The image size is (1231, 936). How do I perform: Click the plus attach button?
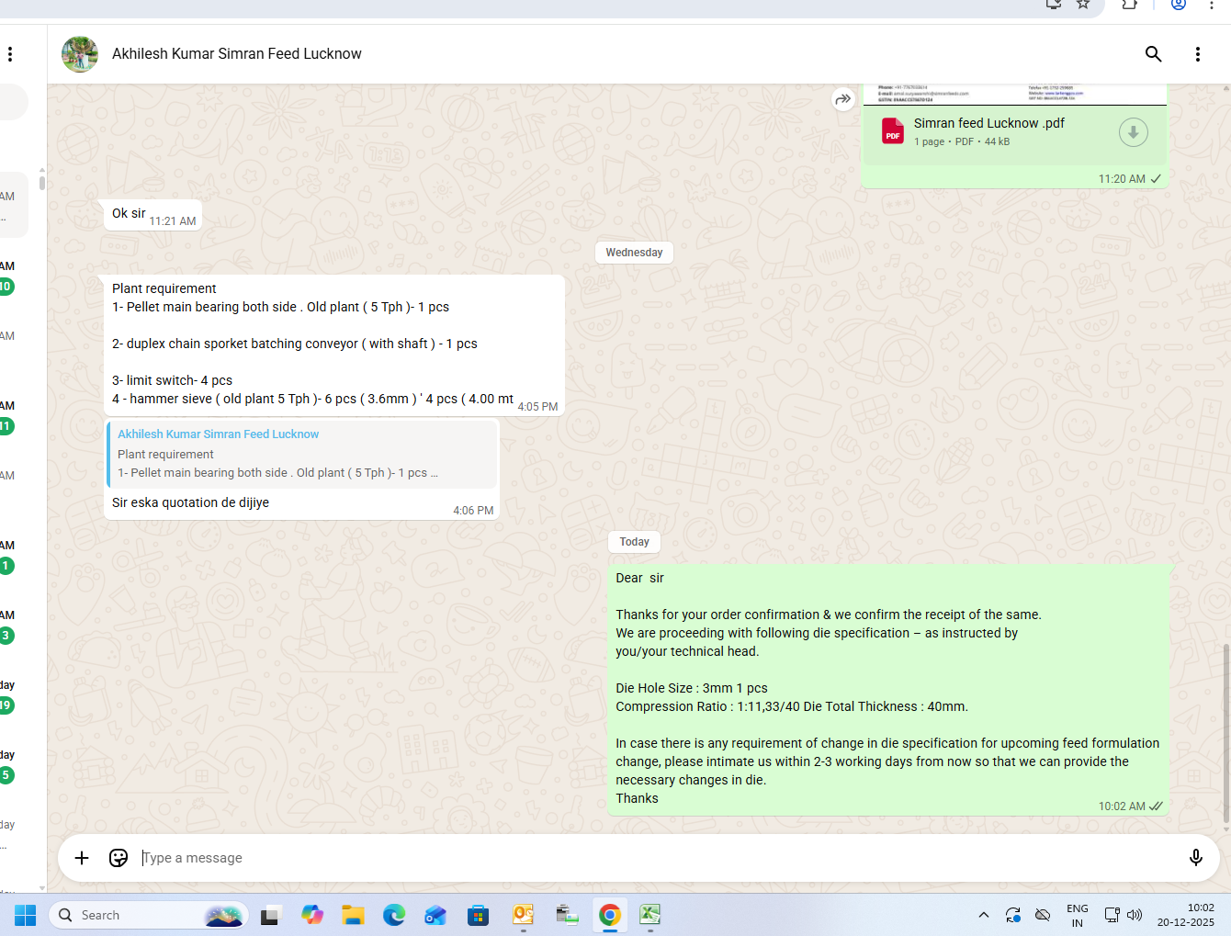click(82, 858)
